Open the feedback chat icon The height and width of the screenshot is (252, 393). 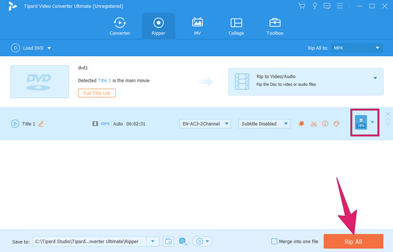[327, 6]
